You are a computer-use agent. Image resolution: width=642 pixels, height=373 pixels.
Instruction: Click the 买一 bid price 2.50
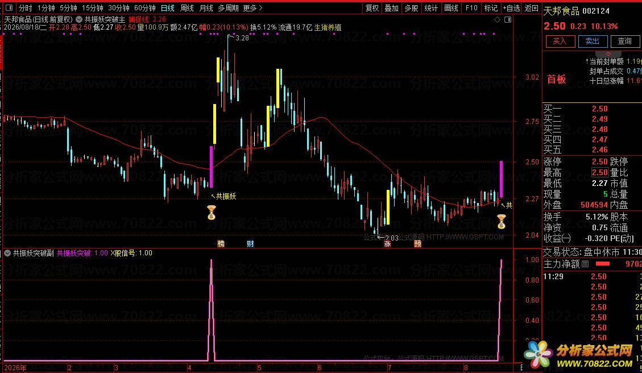(x=599, y=109)
